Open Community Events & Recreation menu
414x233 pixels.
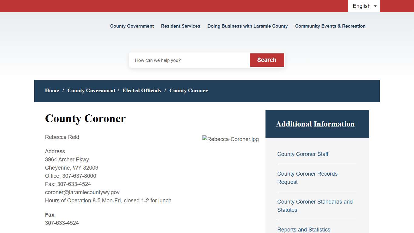pos(330,26)
